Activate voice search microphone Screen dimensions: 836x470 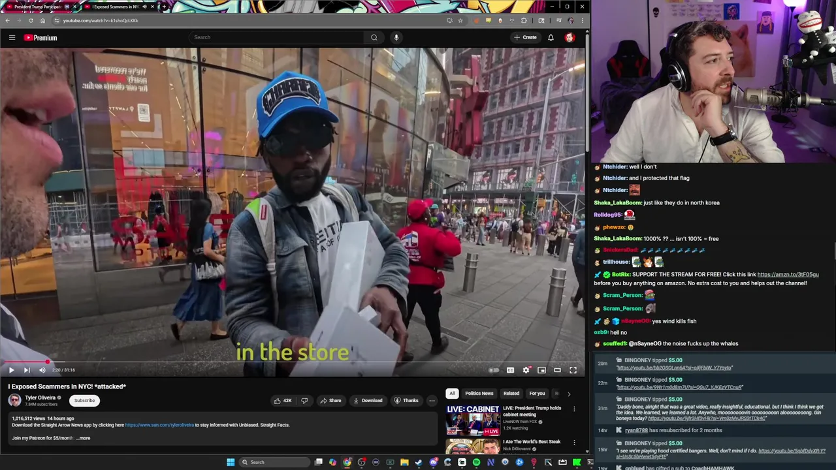[396, 37]
